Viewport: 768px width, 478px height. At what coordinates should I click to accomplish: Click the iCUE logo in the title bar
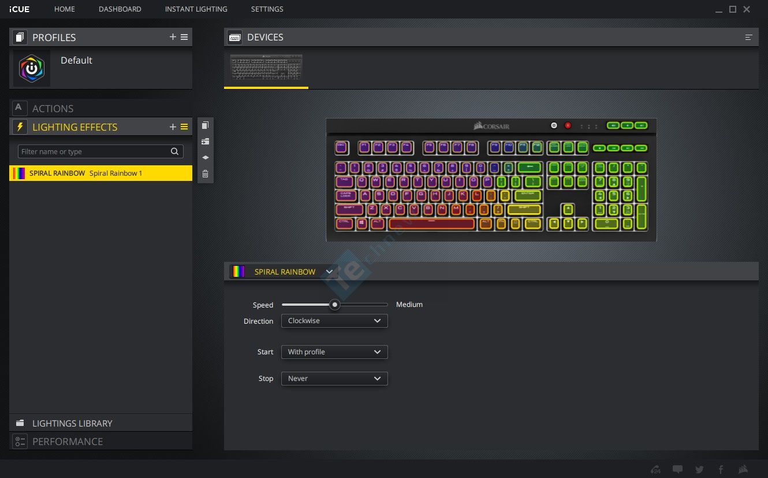[20, 9]
